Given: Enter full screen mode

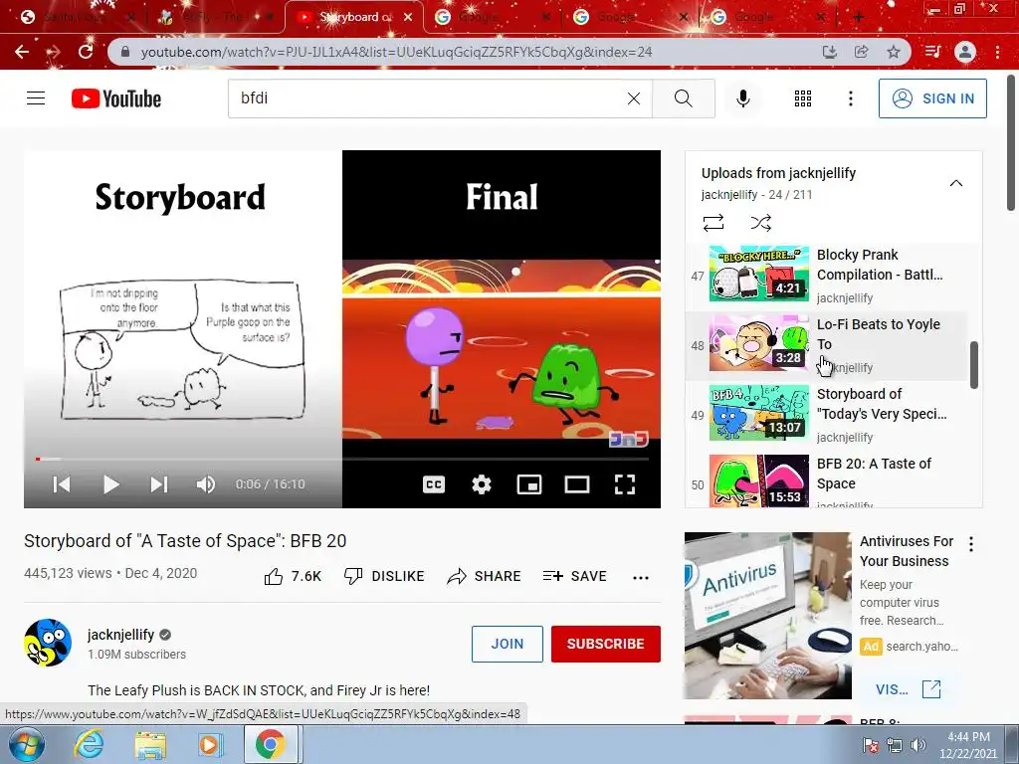Looking at the screenshot, I should coord(625,484).
